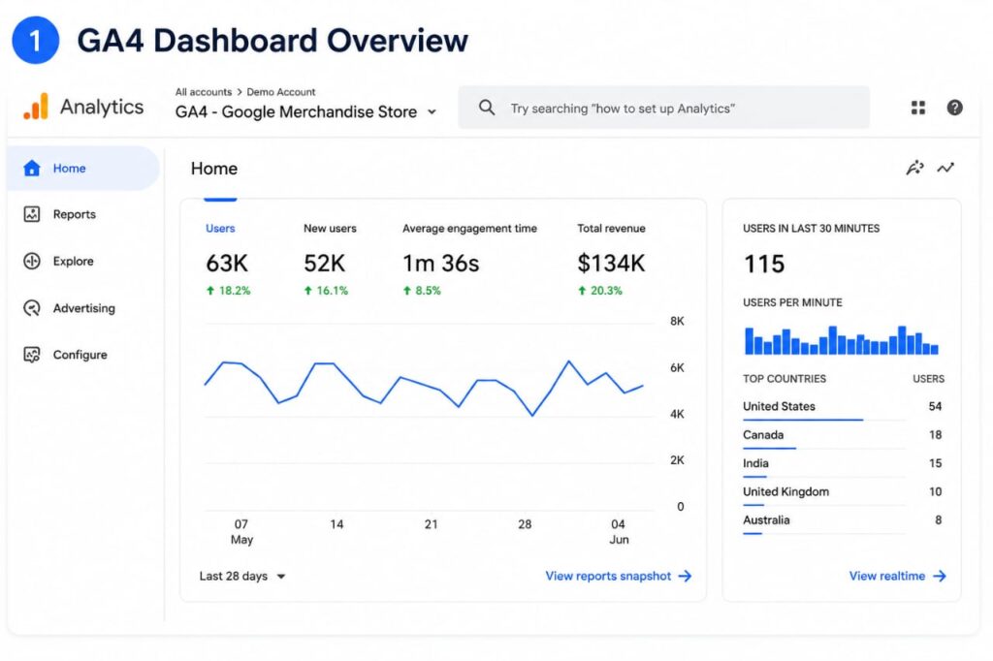
Task: Click the Top Countries heading
Action: 785,379
